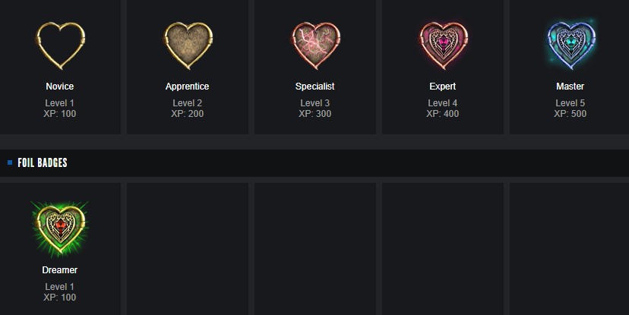The height and width of the screenshot is (315, 629).
Task: Click the Apprentice badge name
Action: point(188,87)
